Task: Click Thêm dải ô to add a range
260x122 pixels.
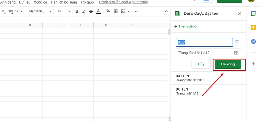Action: 186,26
